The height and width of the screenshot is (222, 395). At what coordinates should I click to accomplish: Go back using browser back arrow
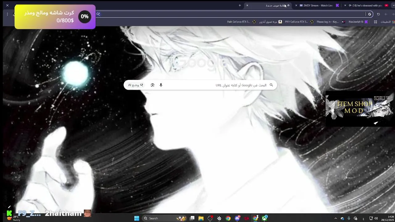tap(386, 14)
